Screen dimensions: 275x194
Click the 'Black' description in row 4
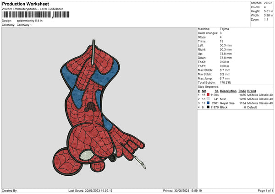click(224, 108)
